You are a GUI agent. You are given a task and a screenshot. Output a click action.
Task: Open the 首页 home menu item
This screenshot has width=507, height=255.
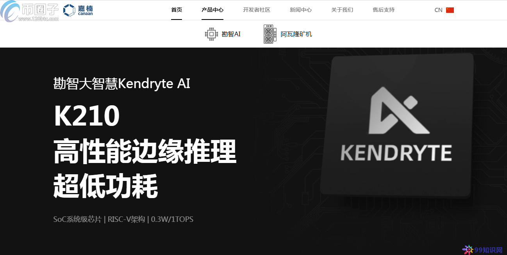tap(177, 10)
